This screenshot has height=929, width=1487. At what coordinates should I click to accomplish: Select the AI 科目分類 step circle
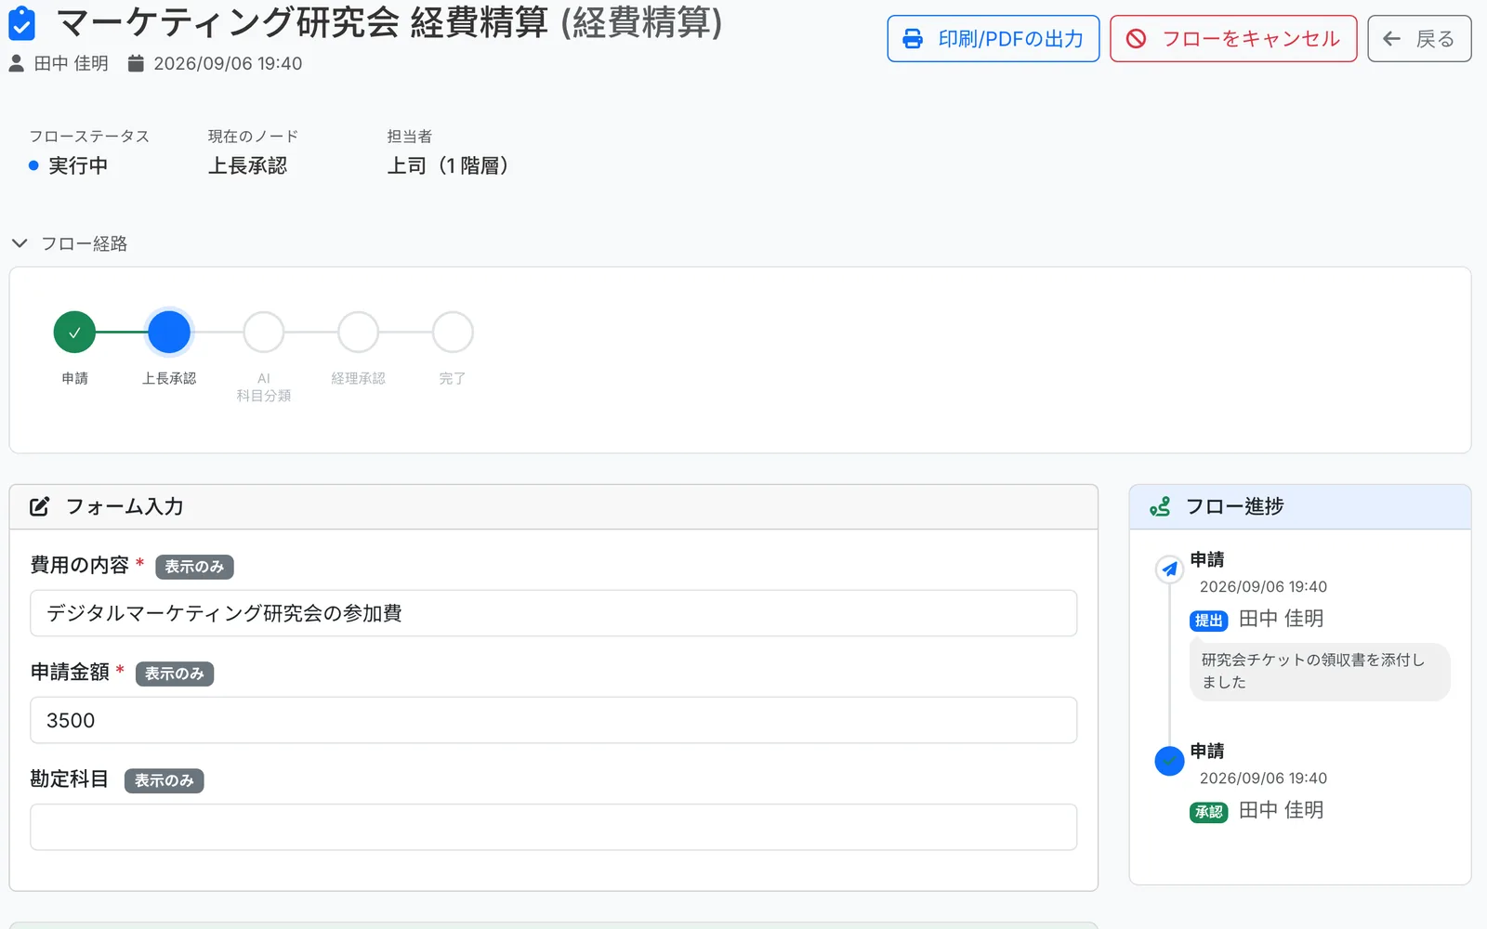point(264,332)
